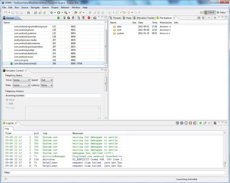Click the Delete Filter minus icon in LogCat
This screenshot has height=183, width=230.
209,123
